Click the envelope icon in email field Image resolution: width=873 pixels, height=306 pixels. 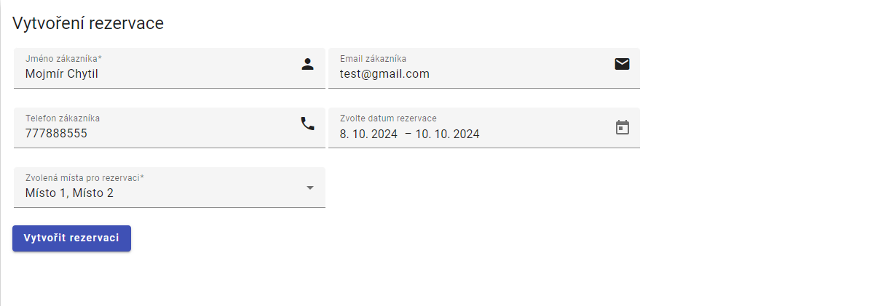622,64
